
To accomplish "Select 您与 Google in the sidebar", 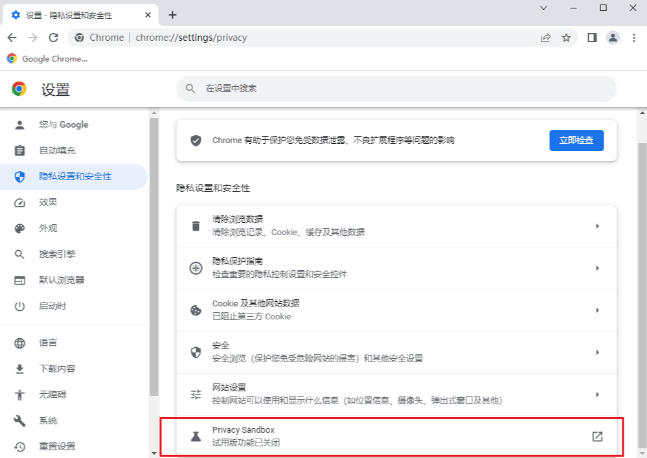I will (73, 124).
